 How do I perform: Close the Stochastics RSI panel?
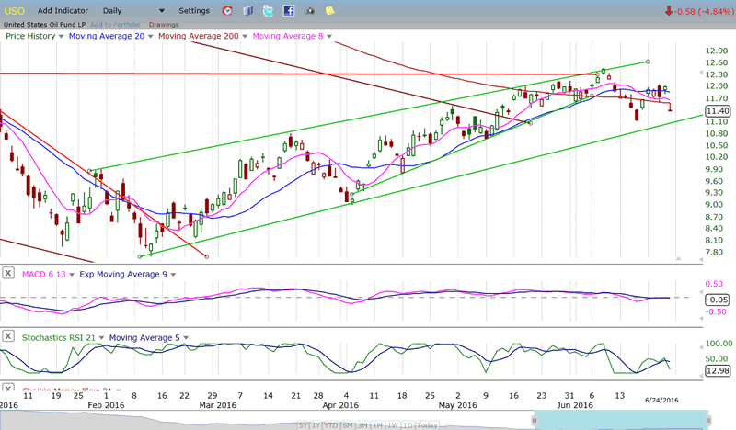[x=8, y=337]
